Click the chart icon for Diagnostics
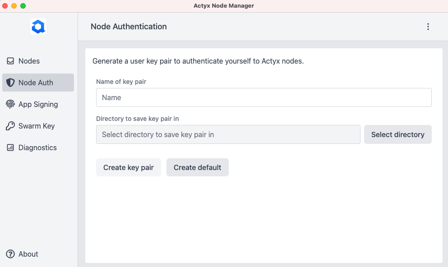The image size is (448, 267). pyautogui.click(x=10, y=147)
